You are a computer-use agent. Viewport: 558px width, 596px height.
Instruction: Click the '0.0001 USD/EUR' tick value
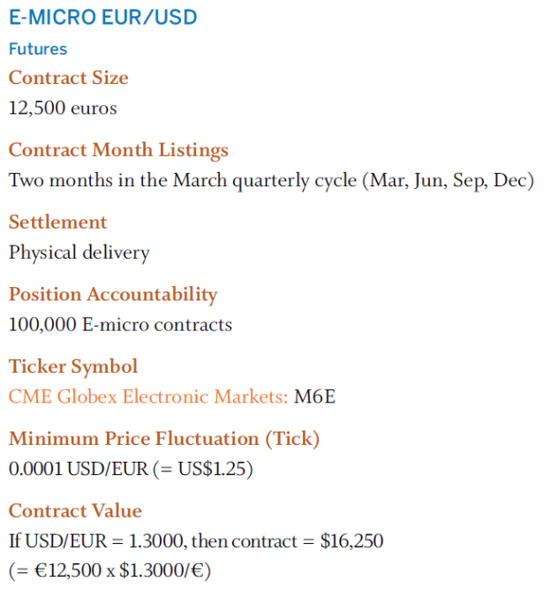(76, 469)
